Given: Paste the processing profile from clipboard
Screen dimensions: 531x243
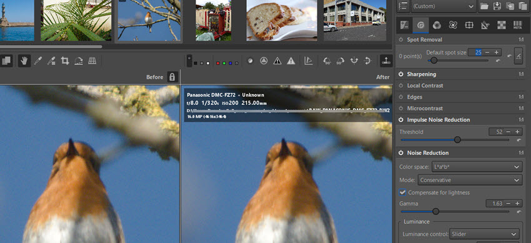Looking at the screenshot, I should (x=522, y=6).
